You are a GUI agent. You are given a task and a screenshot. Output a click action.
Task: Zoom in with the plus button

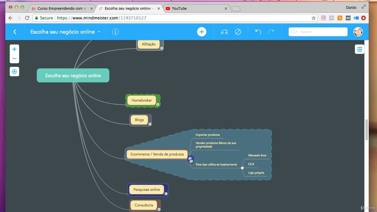pyautogui.click(x=14, y=49)
